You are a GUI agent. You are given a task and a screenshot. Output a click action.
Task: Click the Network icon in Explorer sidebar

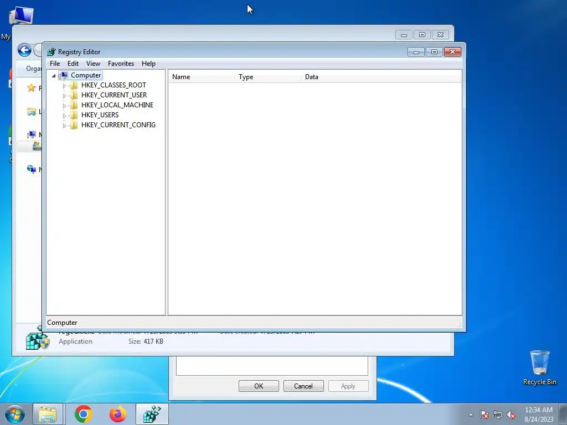click(32, 169)
